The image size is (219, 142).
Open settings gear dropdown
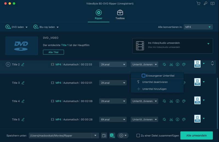point(123,136)
